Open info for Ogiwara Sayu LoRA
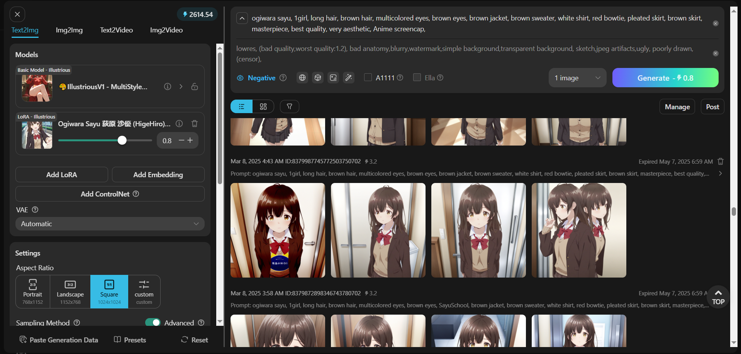 point(179,124)
